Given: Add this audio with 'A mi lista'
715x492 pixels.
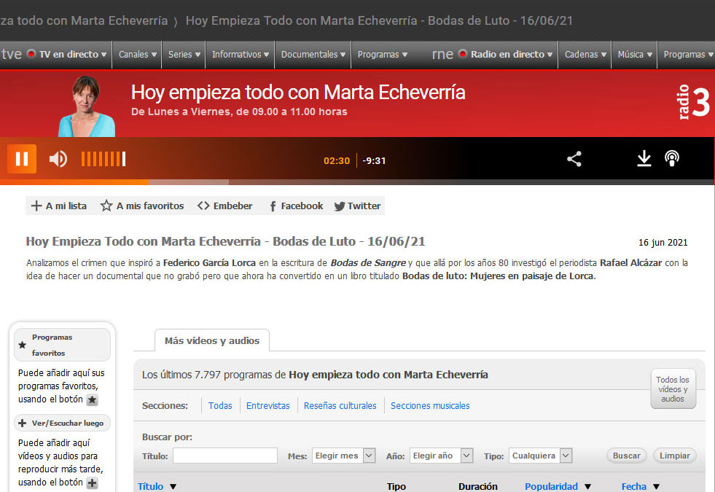Looking at the screenshot, I should 59,206.
